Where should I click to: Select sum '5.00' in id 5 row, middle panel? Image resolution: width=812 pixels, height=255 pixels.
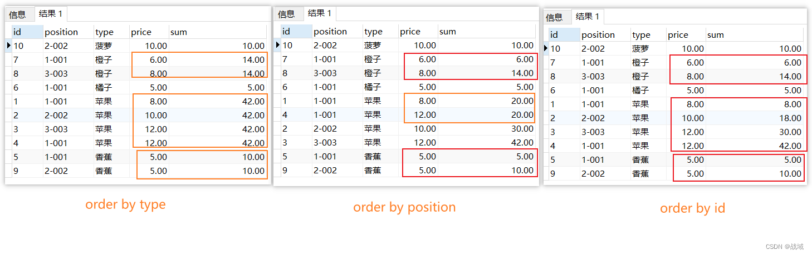click(x=487, y=157)
